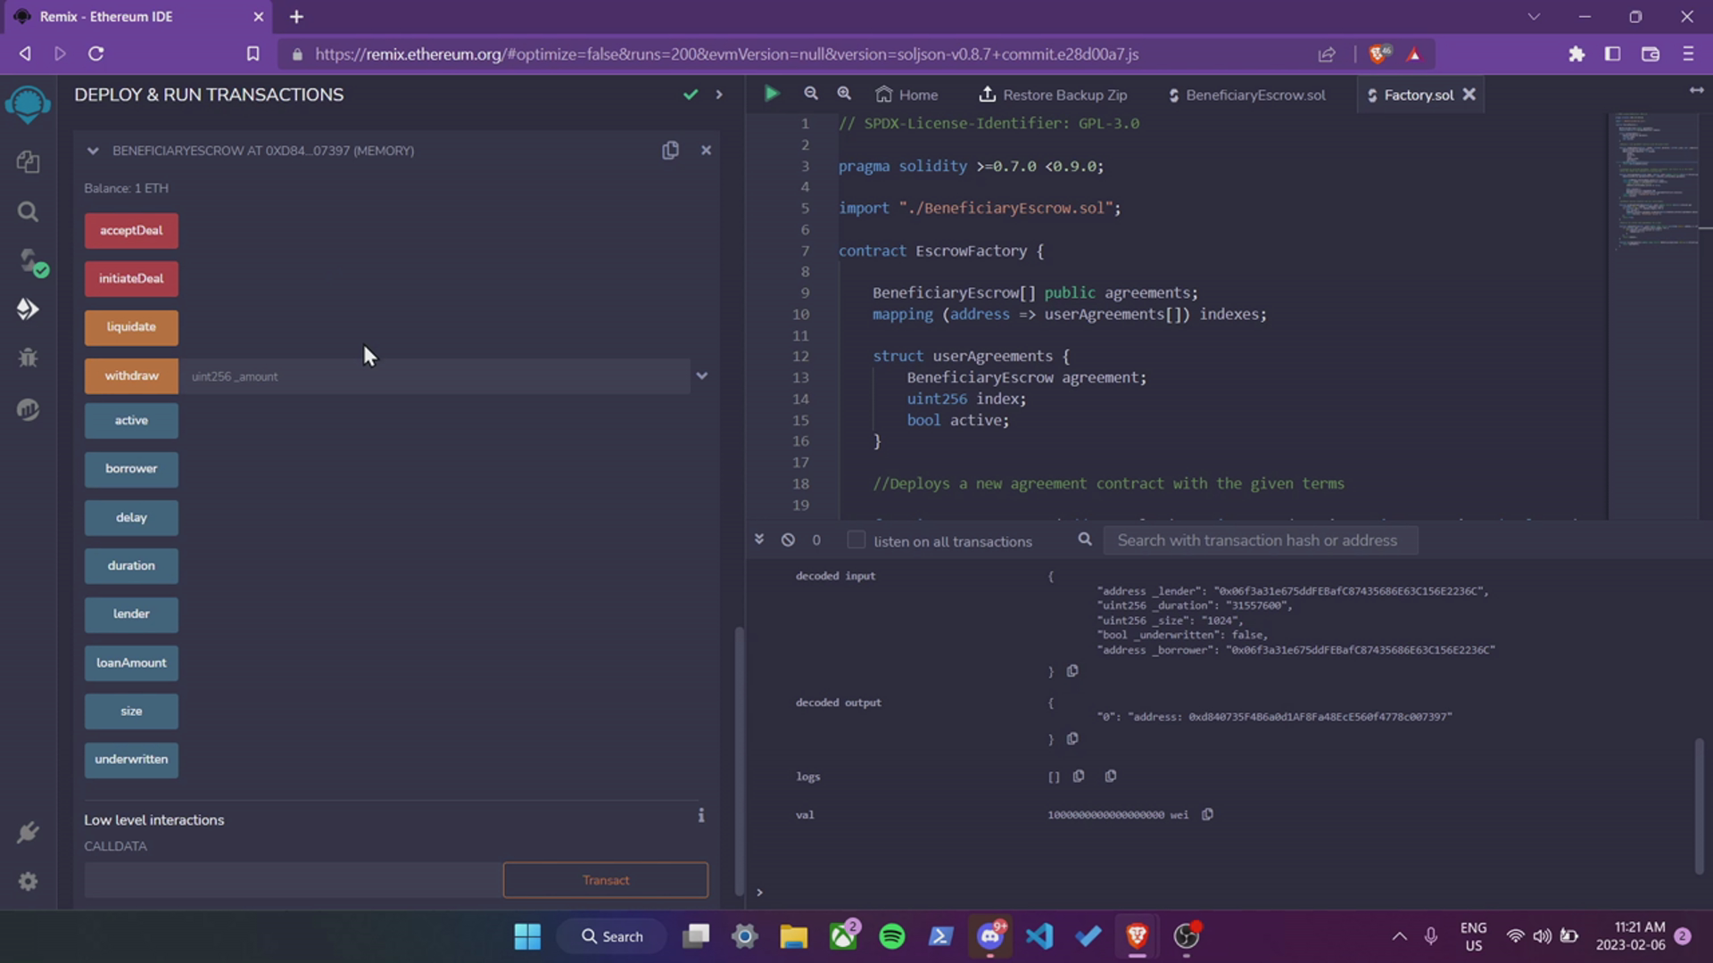Image resolution: width=1713 pixels, height=963 pixels.
Task: Open the Windows Start menu
Action: click(x=527, y=936)
